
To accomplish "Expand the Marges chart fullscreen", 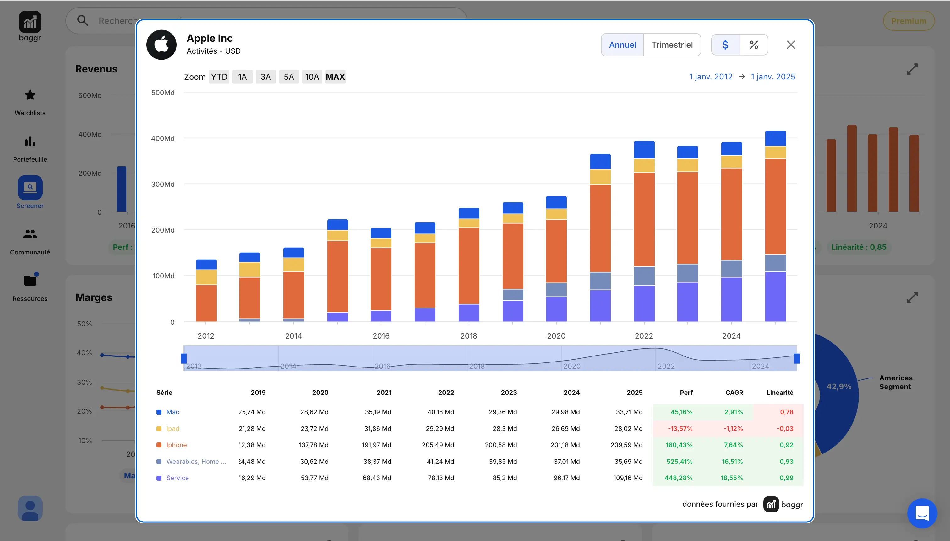I will tap(912, 297).
